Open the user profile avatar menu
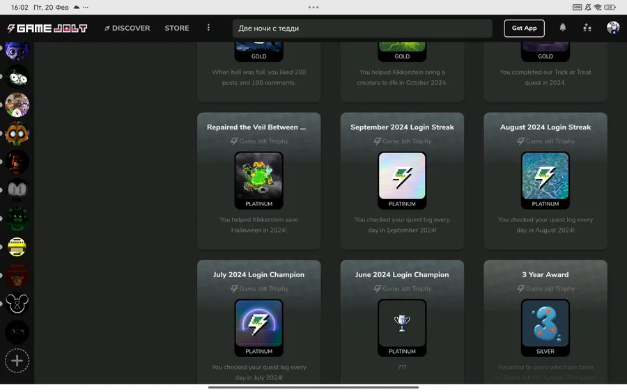 (612, 28)
